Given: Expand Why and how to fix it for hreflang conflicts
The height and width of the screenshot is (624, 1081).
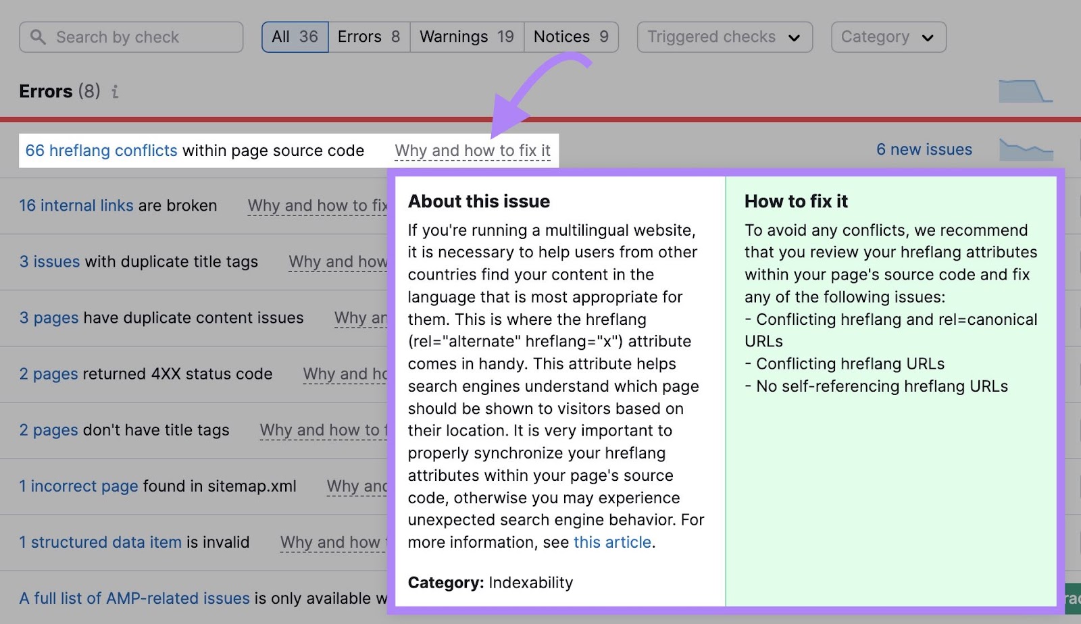Looking at the screenshot, I should [472, 151].
